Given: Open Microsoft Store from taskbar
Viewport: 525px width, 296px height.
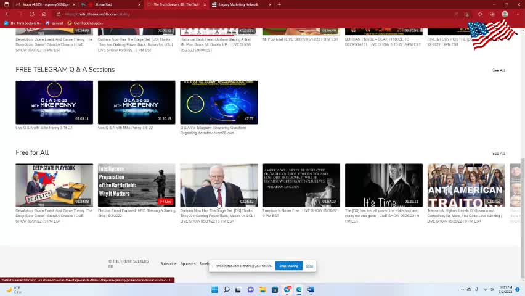Looking at the screenshot, I should pos(275,290).
